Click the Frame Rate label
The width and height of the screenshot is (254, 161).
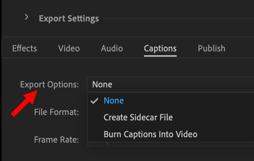point(56,140)
